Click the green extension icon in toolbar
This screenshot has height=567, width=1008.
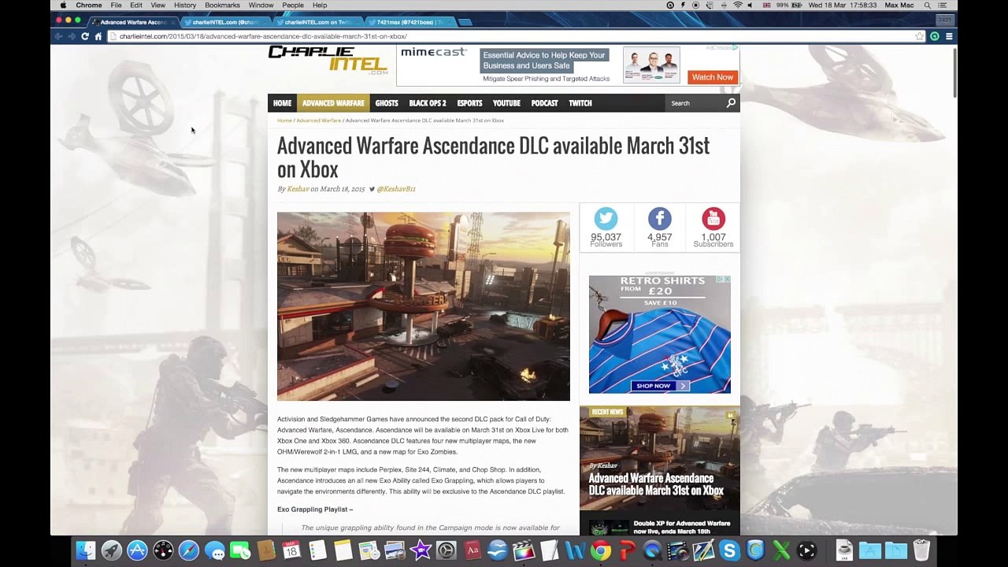point(935,36)
